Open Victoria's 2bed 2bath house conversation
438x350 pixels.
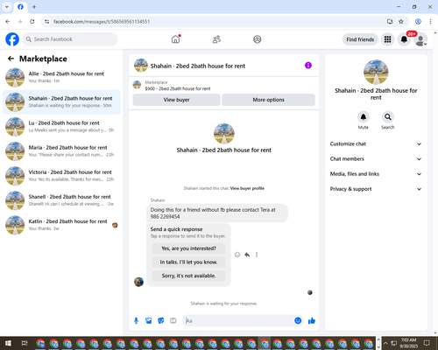61,176
